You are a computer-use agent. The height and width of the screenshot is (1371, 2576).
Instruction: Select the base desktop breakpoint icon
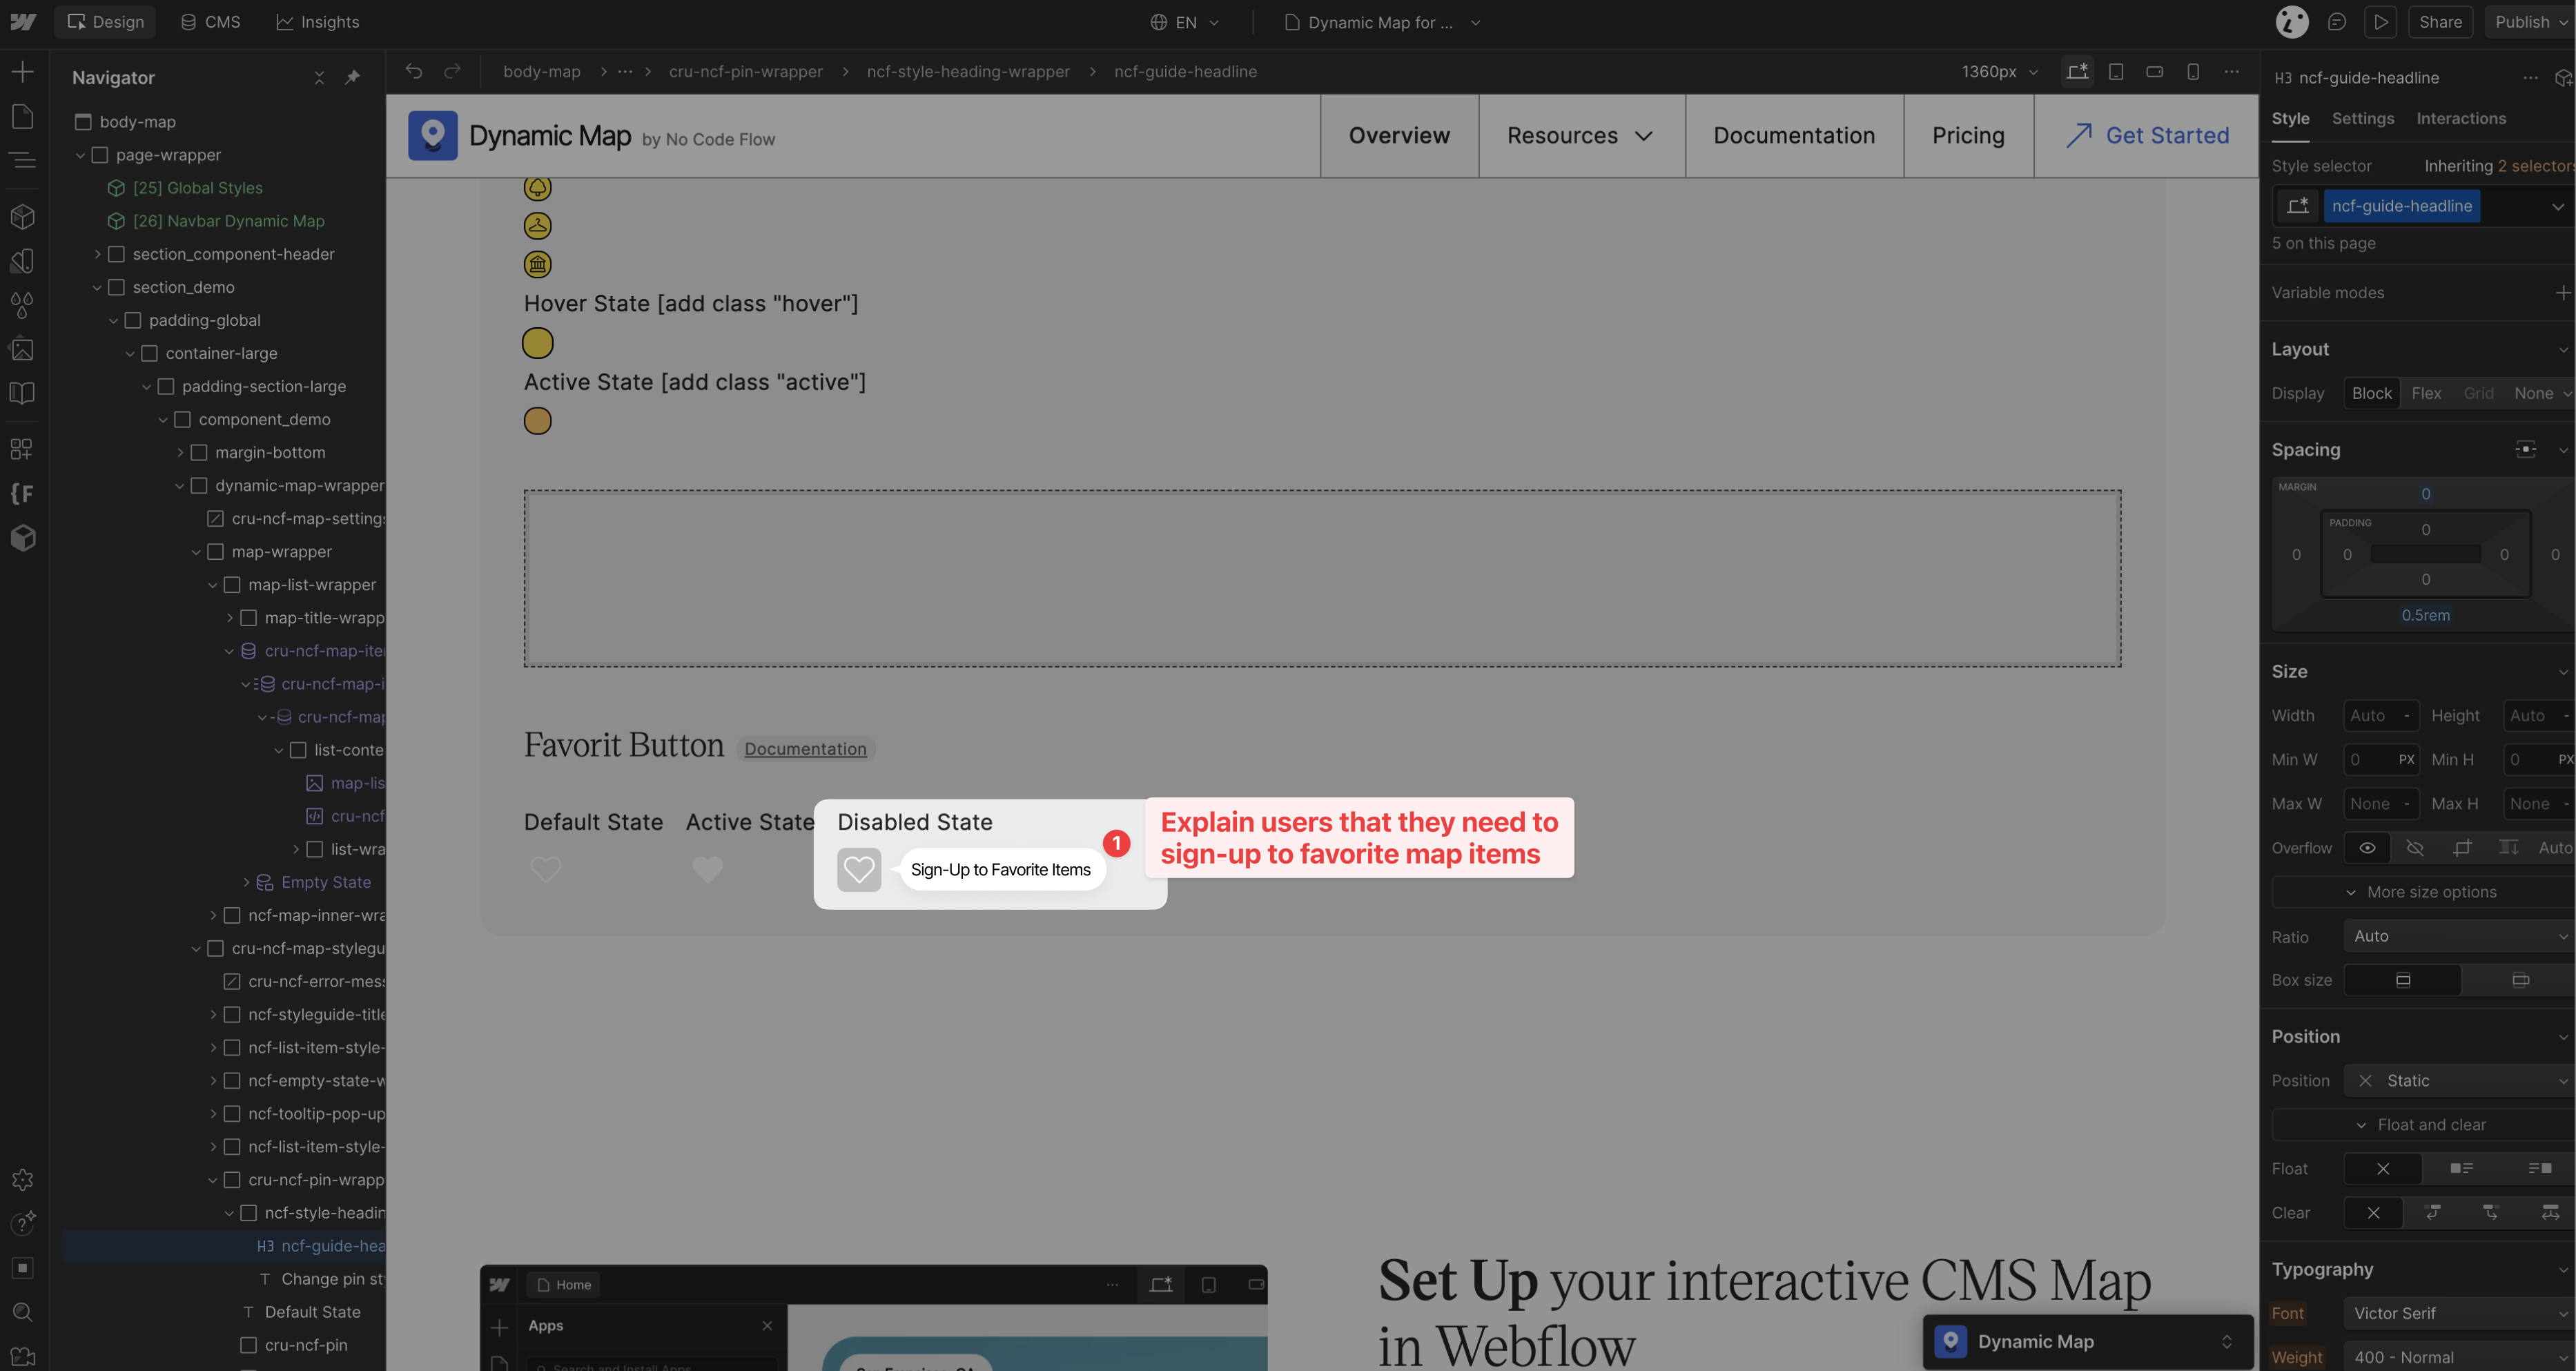(2078, 71)
